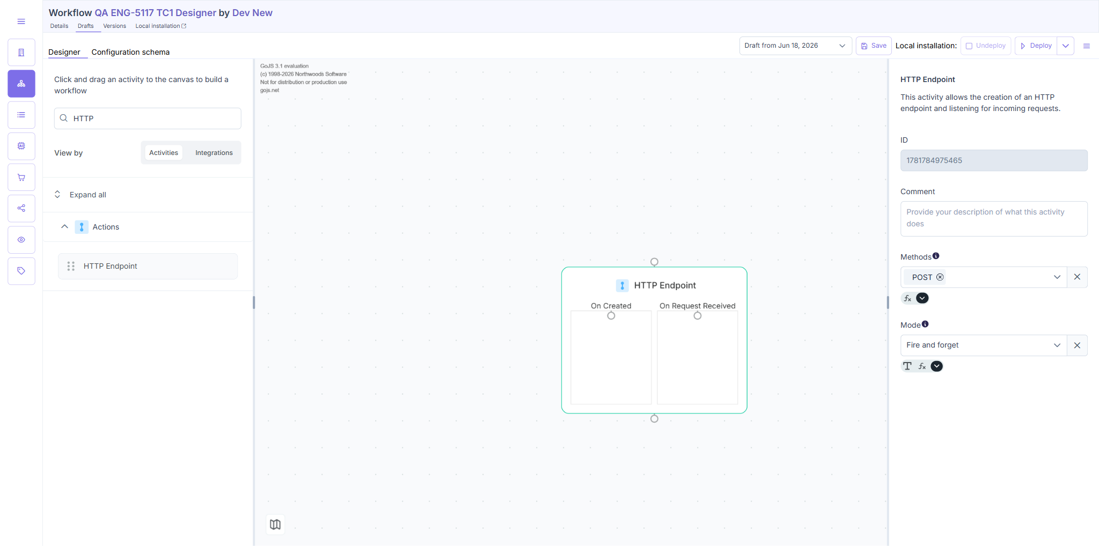Click the top connector port of HTTP Endpoint node
The width and height of the screenshot is (1099, 546).
pos(654,262)
